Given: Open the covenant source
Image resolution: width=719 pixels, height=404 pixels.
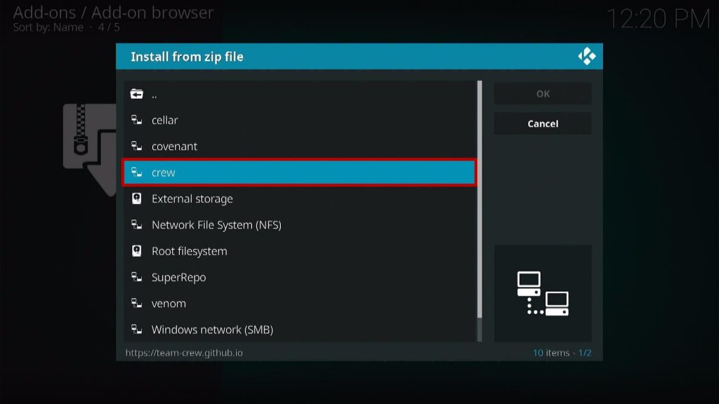Looking at the screenshot, I should (300, 146).
